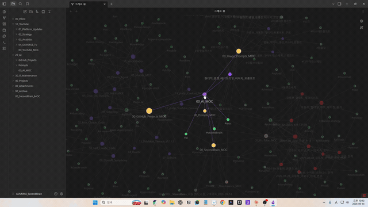Screen dimensions: 368x207
Task: Show hidden system tray icons chevron
Action: coord(324,202)
